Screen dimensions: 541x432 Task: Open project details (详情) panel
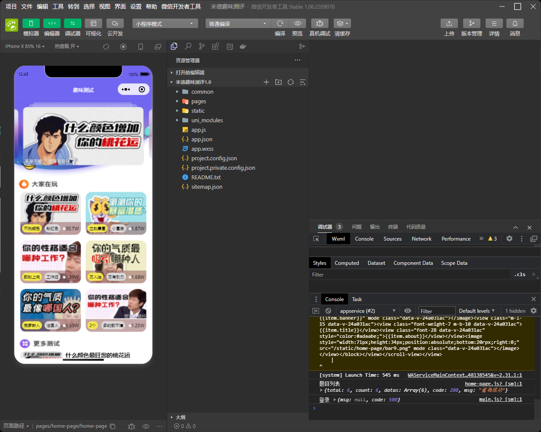pyautogui.click(x=494, y=23)
